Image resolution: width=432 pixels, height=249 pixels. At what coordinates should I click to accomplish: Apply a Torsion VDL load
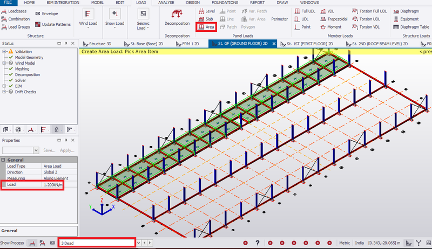(x=366, y=27)
